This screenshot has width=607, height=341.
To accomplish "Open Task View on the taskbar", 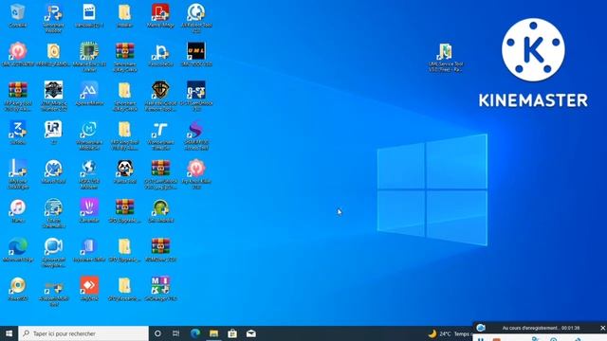I will (175, 333).
